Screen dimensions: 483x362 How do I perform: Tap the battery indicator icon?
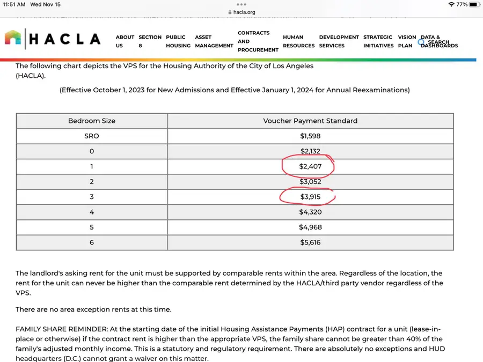(474, 4)
